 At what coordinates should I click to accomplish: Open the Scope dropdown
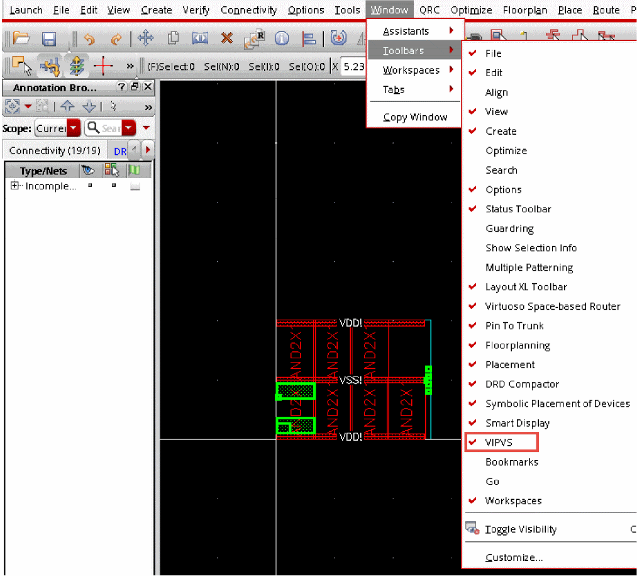pyautogui.click(x=74, y=128)
